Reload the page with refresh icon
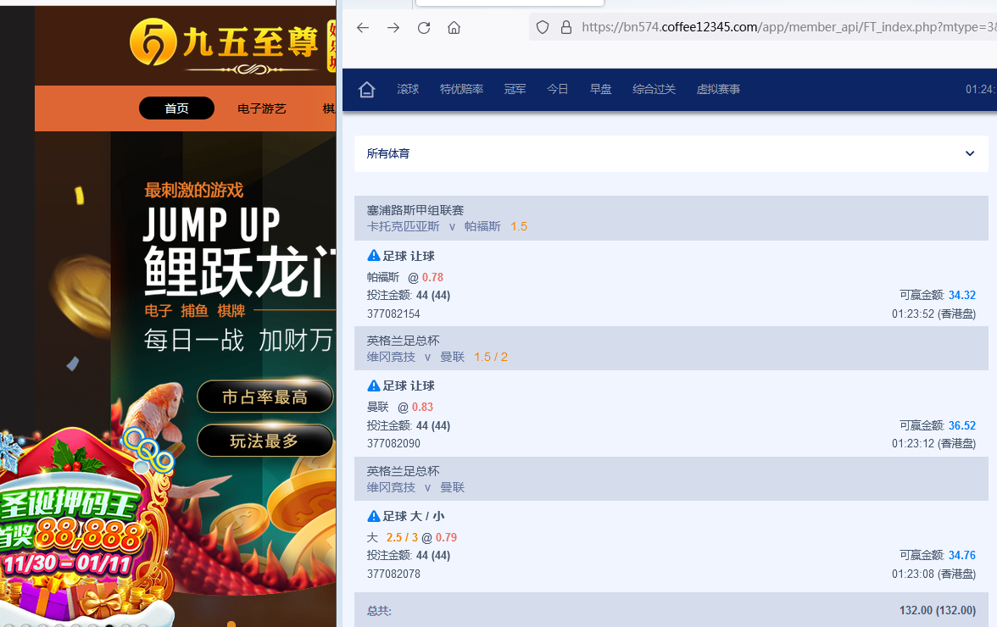The width and height of the screenshot is (997, 627). click(x=424, y=28)
